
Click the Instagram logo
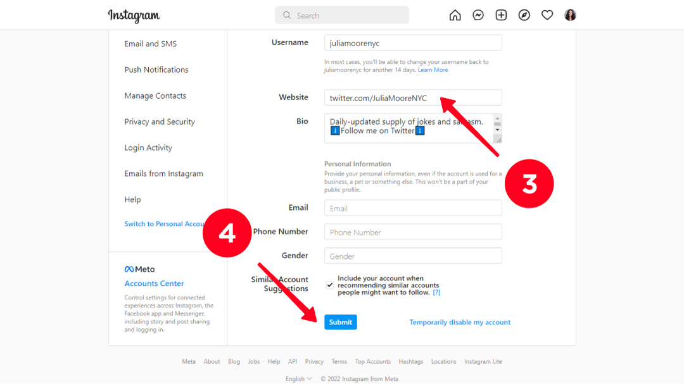[x=134, y=16]
